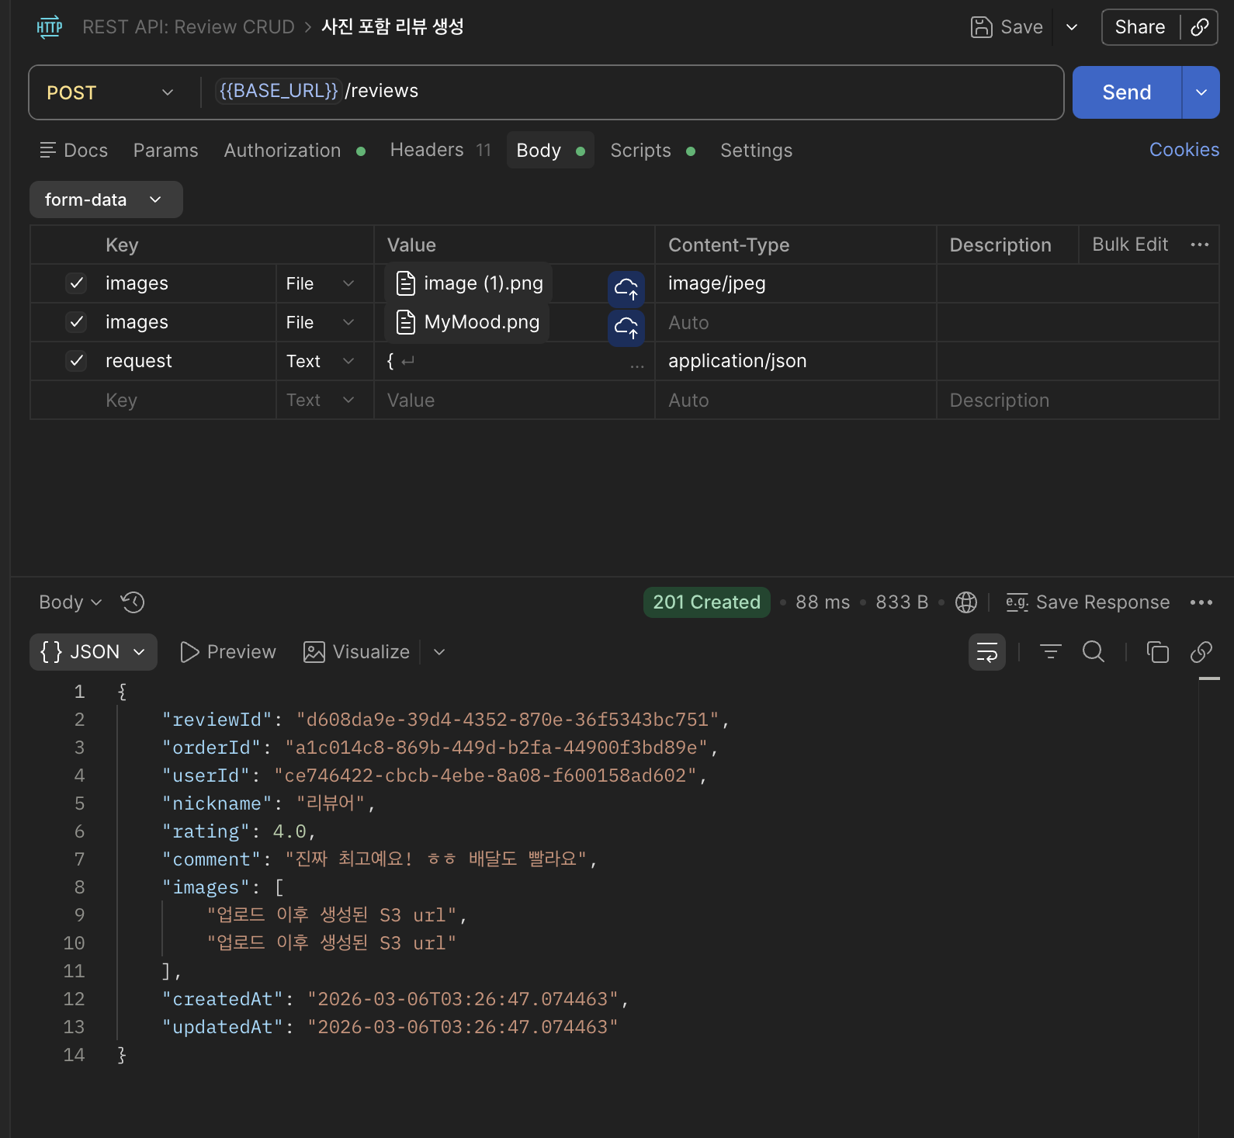Click the response scrollbar marker
The width and height of the screenshot is (1234, 1138).
1209,678
